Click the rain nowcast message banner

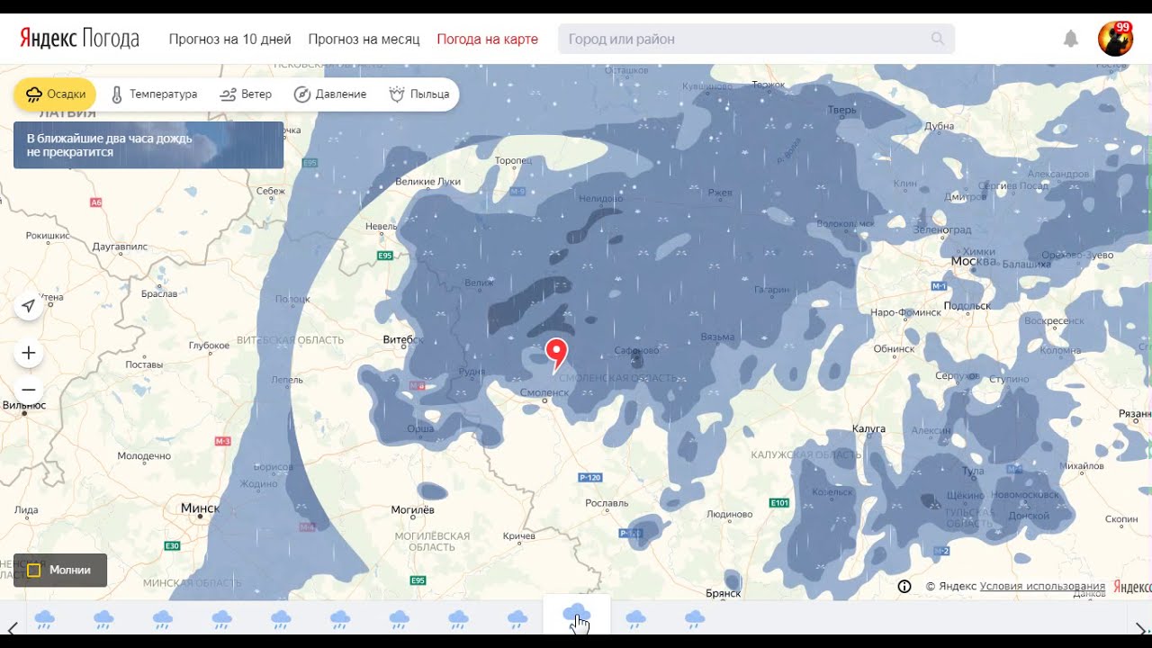[x=148, y=145]
